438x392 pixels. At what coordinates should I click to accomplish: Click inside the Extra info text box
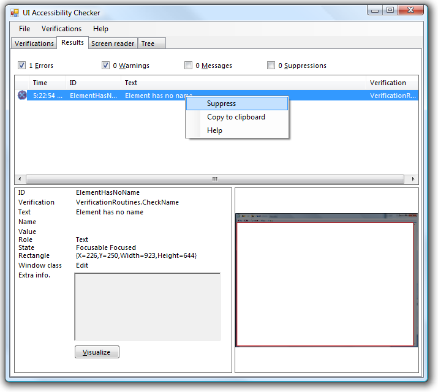pyautogui.click(x=147, y=306)
